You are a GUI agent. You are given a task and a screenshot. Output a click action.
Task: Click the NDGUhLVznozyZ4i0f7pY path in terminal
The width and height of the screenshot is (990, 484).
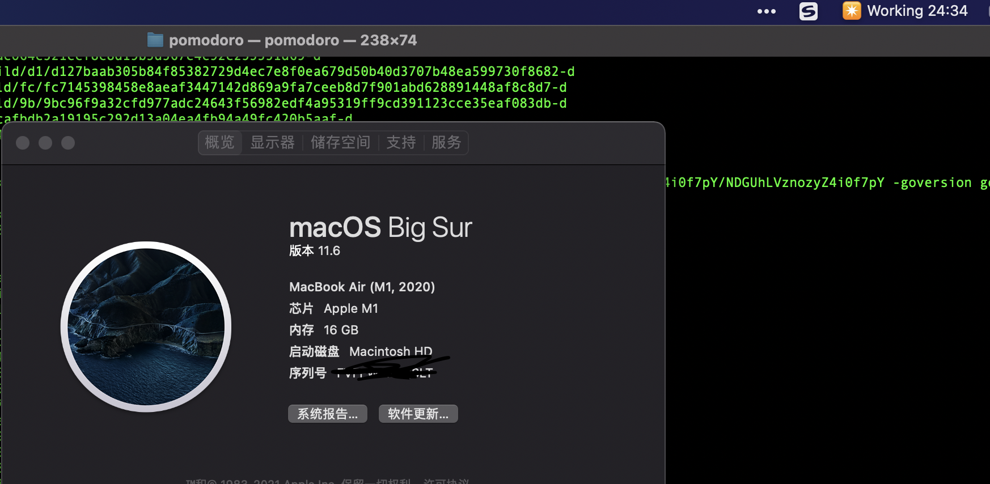pyautogui.click(x=805, y=182)
